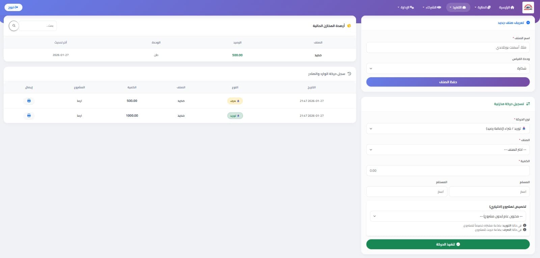The image size is (540, 258).
Task: Click the 2026-01-27 last update cell
Action: point(61,55)
